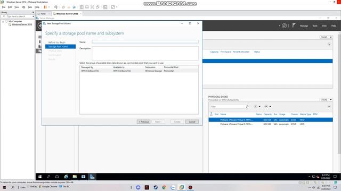This screenshot has height=191, width=341.
Task: Expand the Physical Disks filter chevron
Action: pos(329,107)
